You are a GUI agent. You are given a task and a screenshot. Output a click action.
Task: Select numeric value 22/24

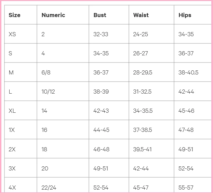point(48,188)
